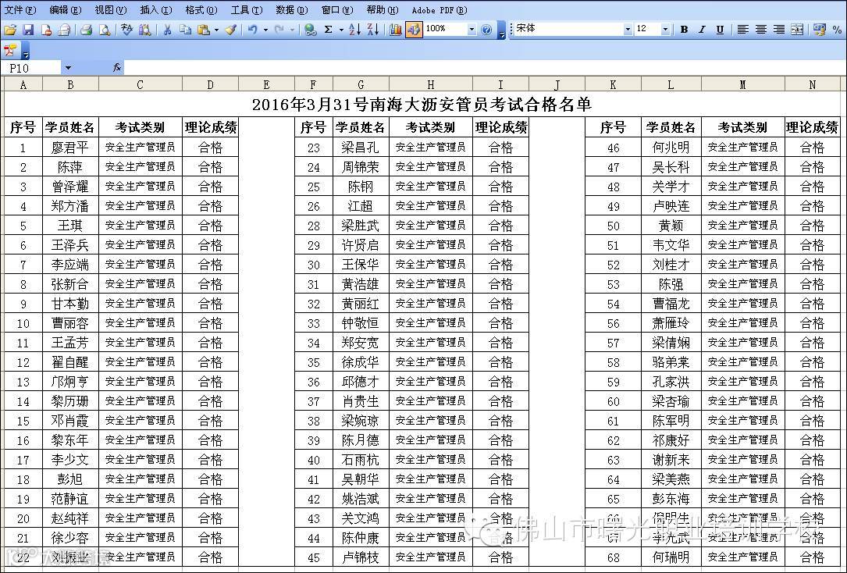Toggle Align Left
Screen dimensions: 847x573
tap(742, 30)
